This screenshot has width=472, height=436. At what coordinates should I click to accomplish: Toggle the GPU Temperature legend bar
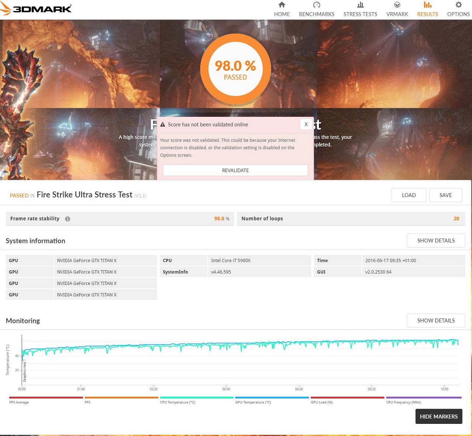[272, 398]
